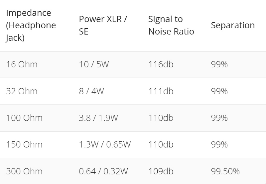The image size is (266, 184).
Task: Click the Signal to Noise Ratio header
Action: click(x=171, y=26)
